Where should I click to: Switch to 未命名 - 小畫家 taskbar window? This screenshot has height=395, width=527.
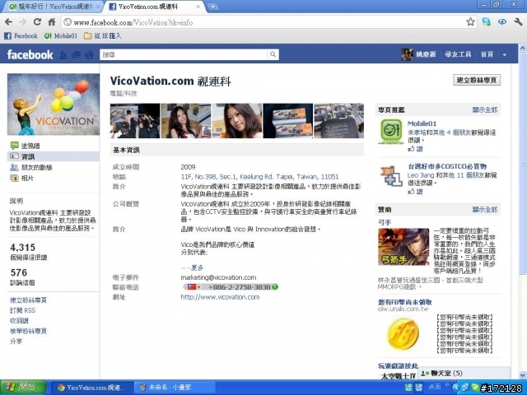[x=174, y=388]
